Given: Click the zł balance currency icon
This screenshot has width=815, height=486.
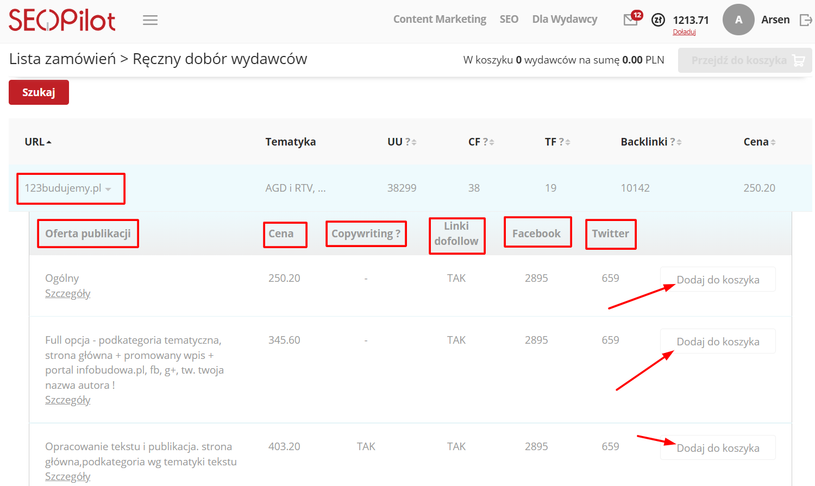Looking at the screenshot, I should pyautogui.click(x=658, y=20).
